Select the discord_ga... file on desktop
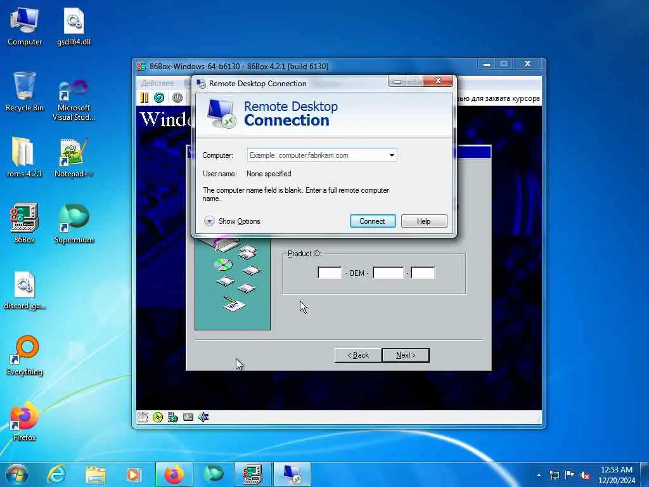 (x=25, y=290)
